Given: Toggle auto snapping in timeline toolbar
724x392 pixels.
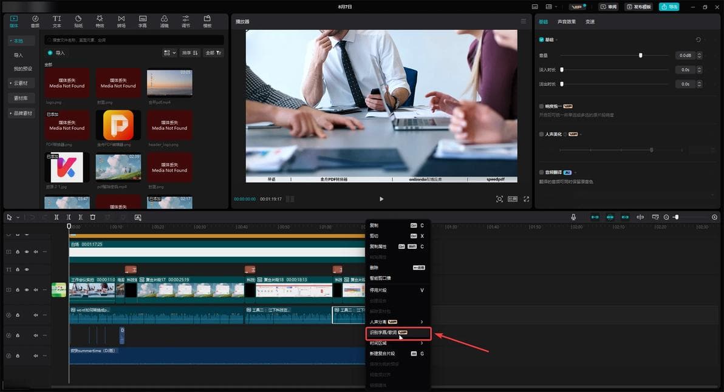Looking at the screenshot, I should [x=610, y=217].
